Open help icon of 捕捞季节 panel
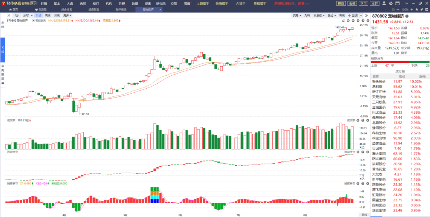The width and height of the screenshot is (430, 217). tap(362, 183)
